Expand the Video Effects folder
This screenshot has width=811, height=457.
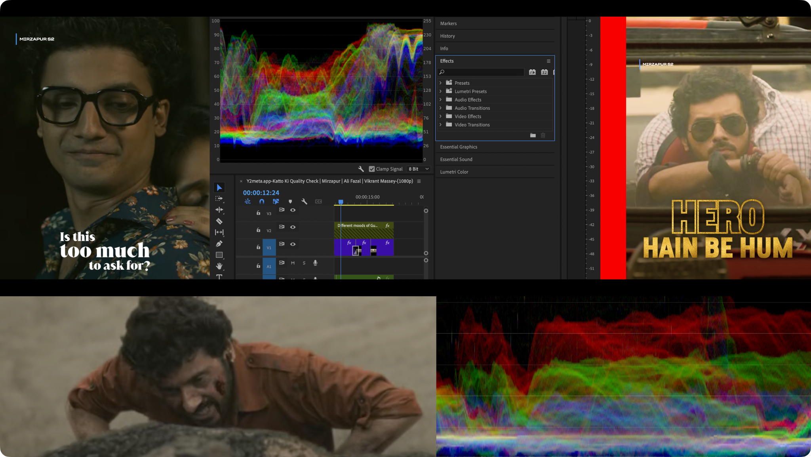click(440, 116)
